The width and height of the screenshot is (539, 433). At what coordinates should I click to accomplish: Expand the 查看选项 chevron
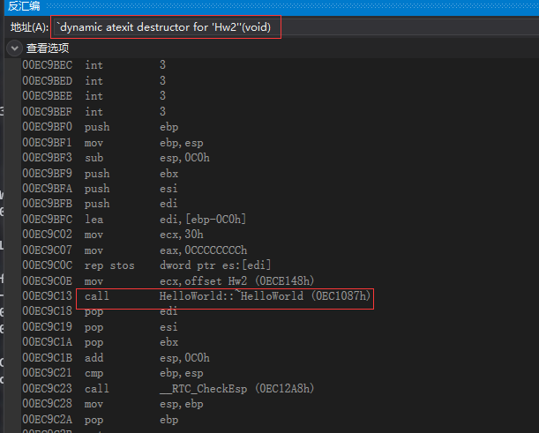tap(14, 49)
